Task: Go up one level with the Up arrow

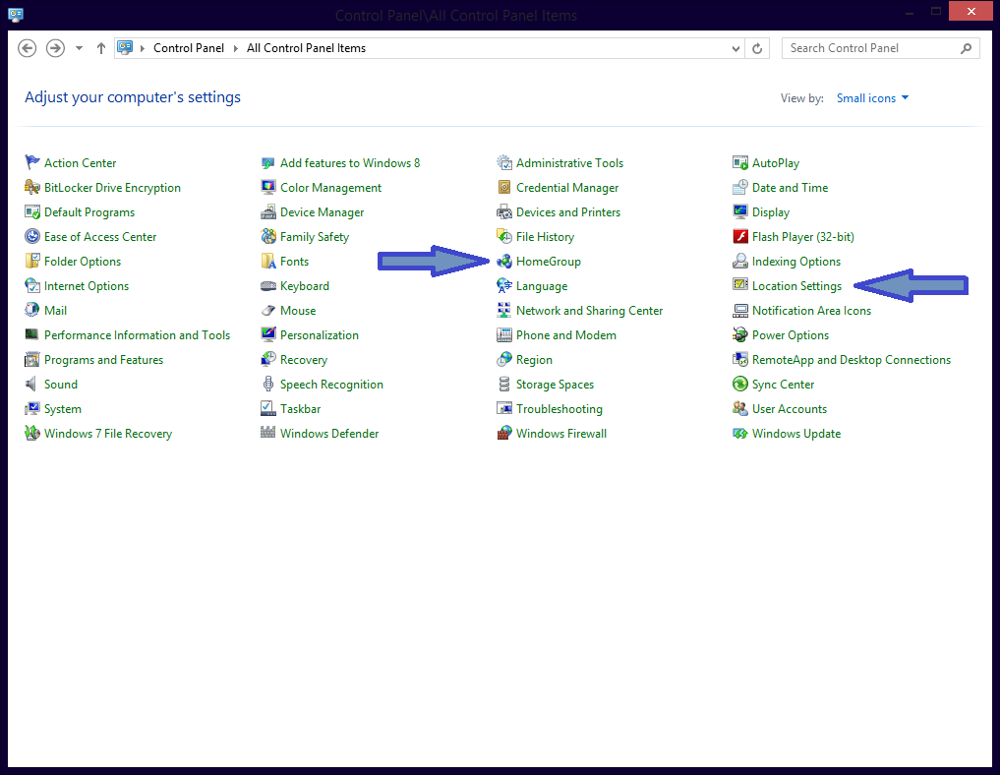Action: (x=100, y=48)
